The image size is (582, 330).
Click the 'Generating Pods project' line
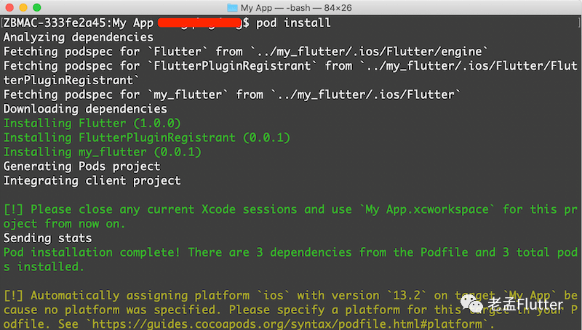[82, 166]
